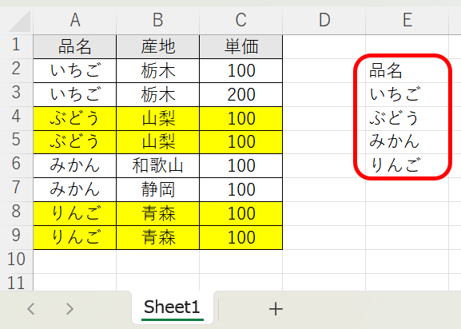Screen dimensions: 461x329
Task: Select row 3 header
Action: click(x=17, y=94)
